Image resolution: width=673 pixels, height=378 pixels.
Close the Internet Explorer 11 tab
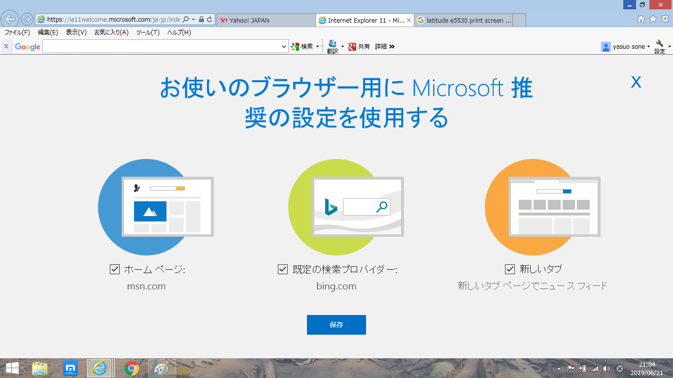410,20
